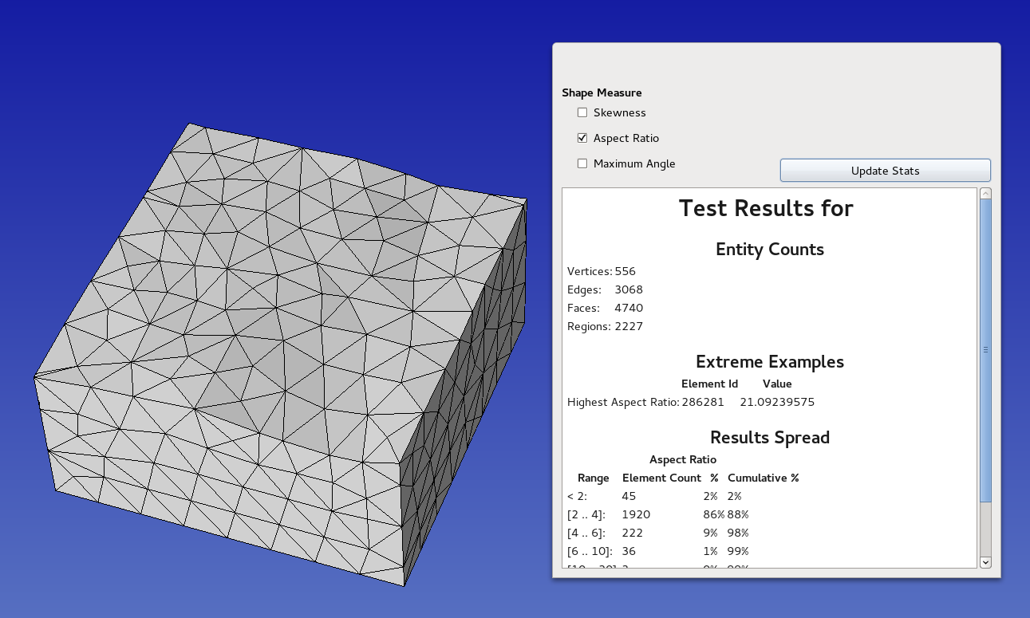This screenshot has height=618, width=1030.
Task: Click the highest aspect ratio value 21.09239575
Action: click(x=777, y=402)
